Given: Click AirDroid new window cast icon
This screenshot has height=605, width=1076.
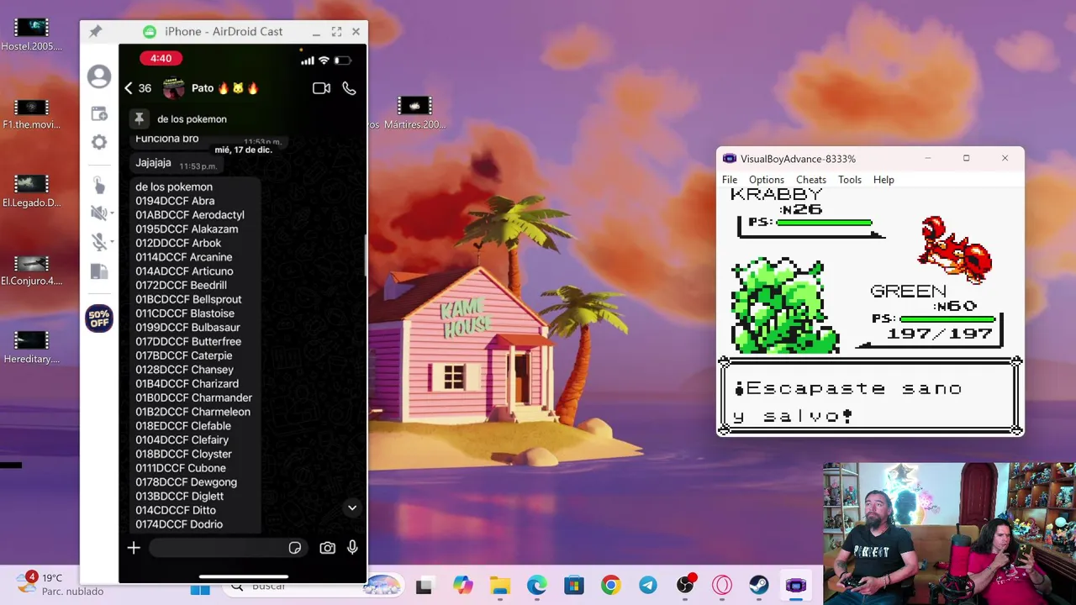Looking at the screenshot, I should pos(99,113).
